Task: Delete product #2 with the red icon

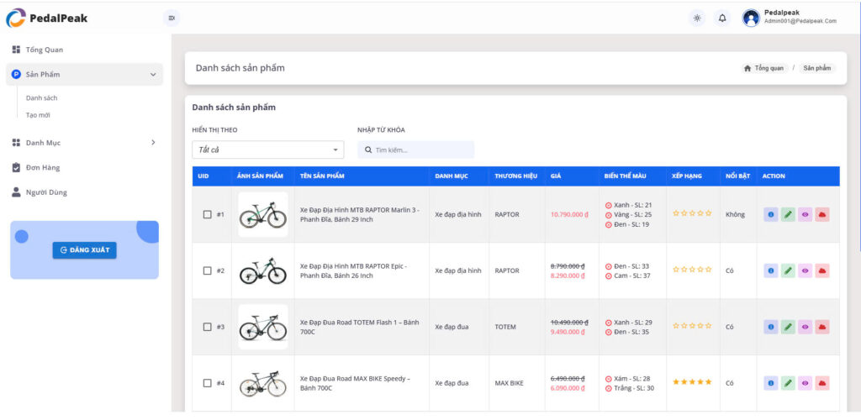Action: (x=822, y=270)
